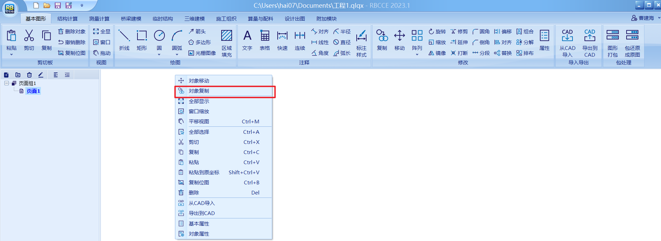Select the 矩形 rectangle tool
Image resolution: width=661 pixels, height=241 pixels.
tap(142, 40)
